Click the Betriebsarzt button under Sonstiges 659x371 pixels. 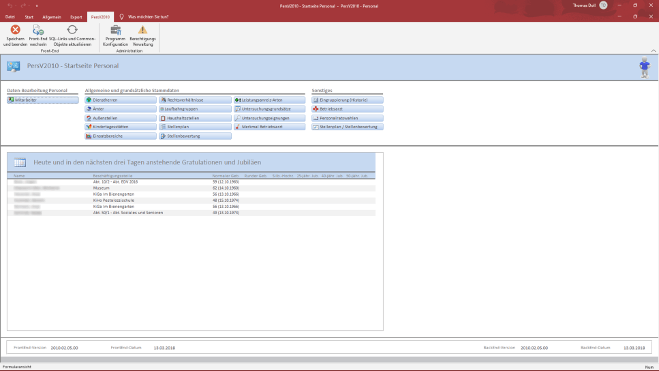click(x=348, y=109)
